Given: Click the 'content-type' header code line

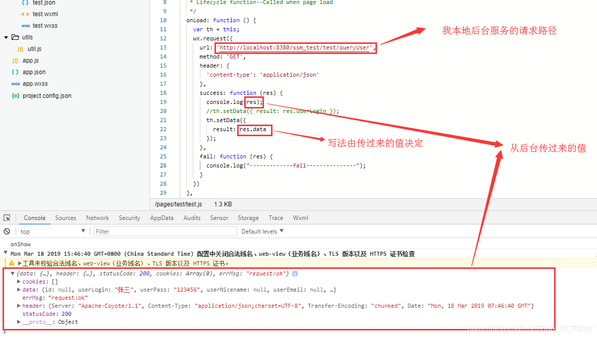Looking at the screenshot, I should 263,75.
